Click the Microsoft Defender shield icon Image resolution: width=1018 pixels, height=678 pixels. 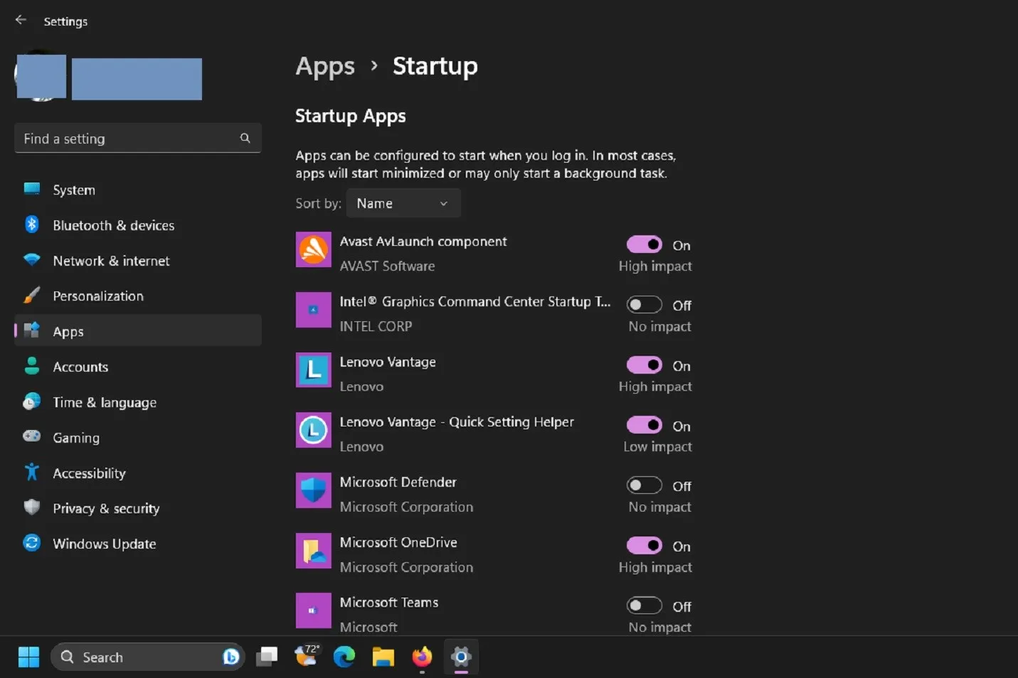[313, 490]
